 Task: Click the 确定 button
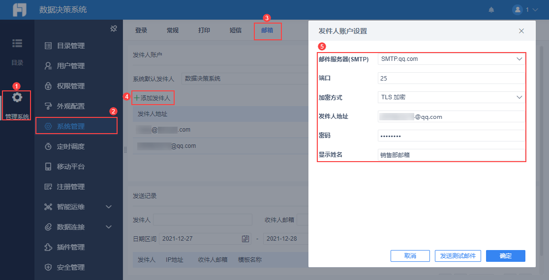506,256
